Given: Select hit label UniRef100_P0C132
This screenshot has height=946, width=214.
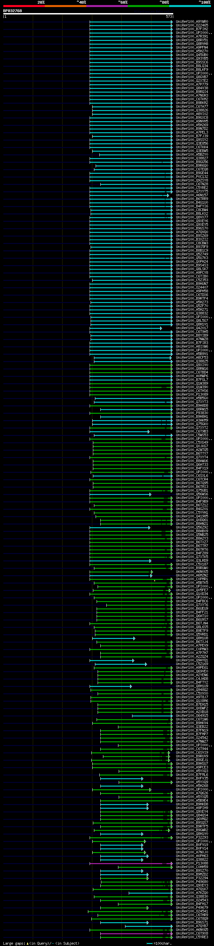Looking at the screenshot, I should 192,177.
